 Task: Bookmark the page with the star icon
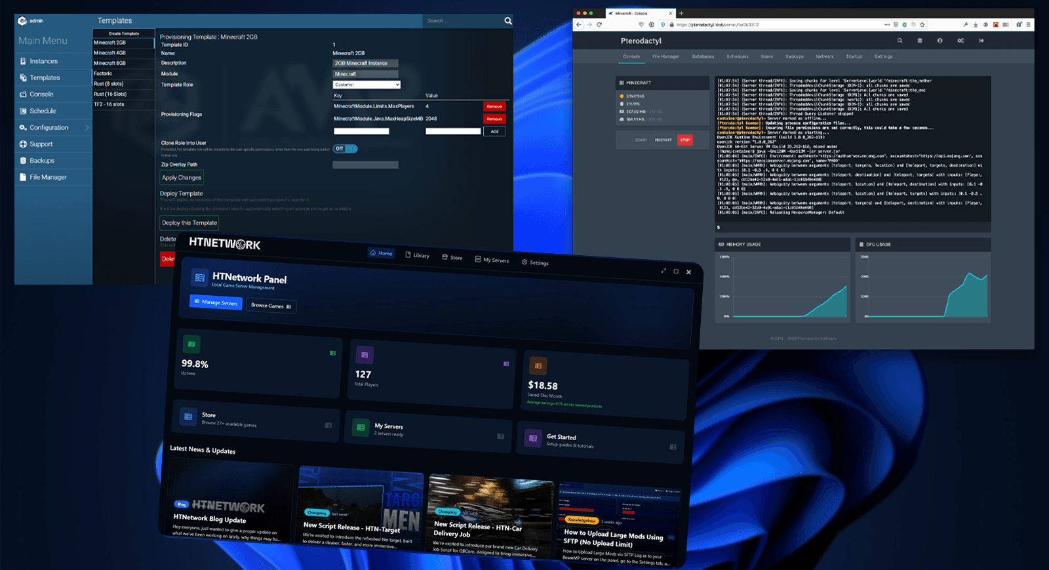pos(922,25)
